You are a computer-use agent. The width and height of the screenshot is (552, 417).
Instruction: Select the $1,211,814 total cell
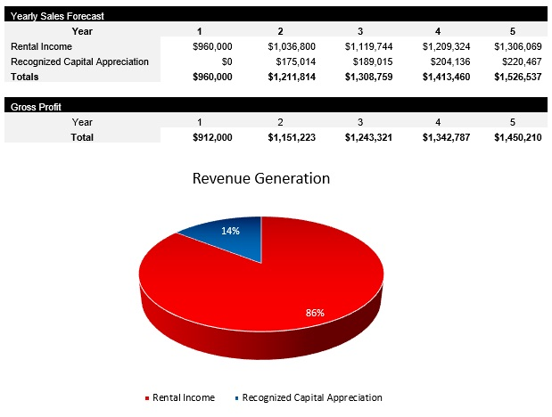tap(292, 77)
